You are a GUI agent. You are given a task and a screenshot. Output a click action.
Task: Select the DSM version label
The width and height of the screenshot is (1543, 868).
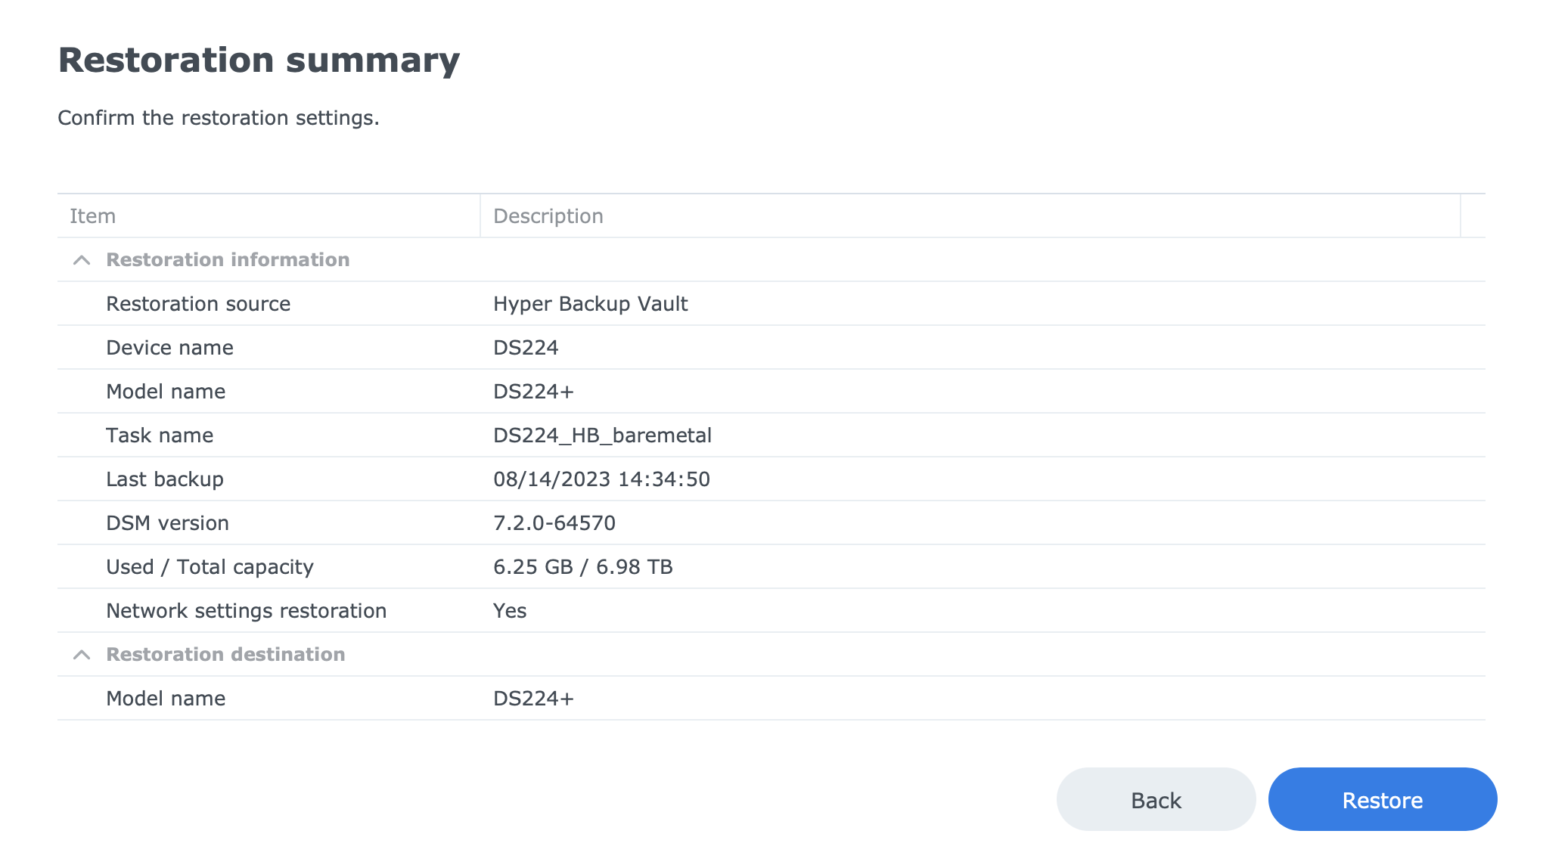click(167, 523)
